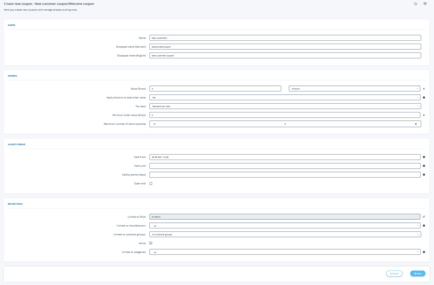
Task: Click info icon for Apply discount setting
Action: pos(424,98)
